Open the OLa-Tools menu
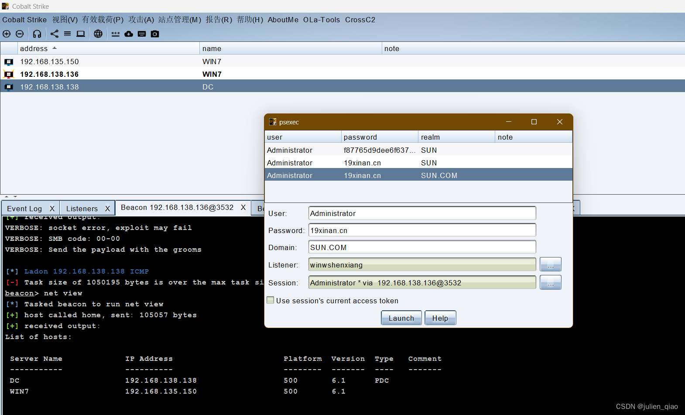The width and height of the screenshot is (685, 415). click(322, 20)
